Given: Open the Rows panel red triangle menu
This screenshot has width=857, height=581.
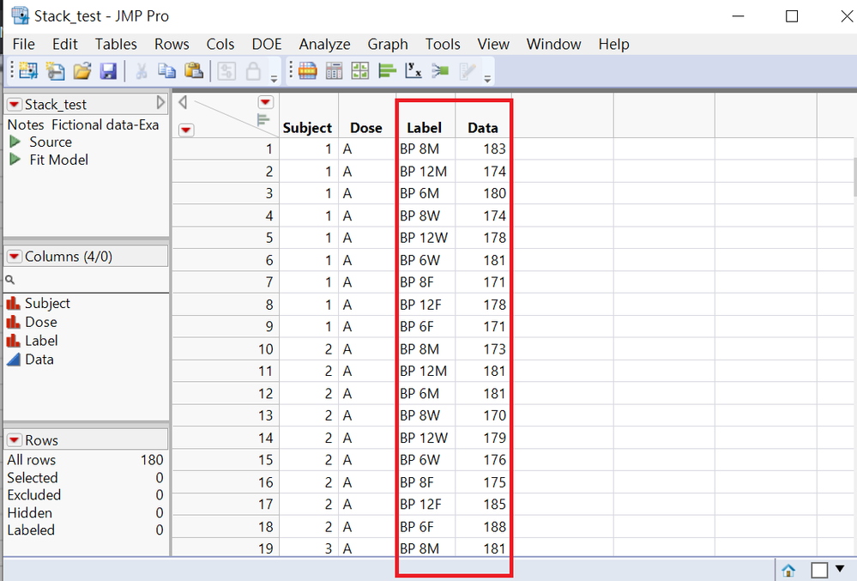Looking at the screenshot, I should tap(15, 440).
